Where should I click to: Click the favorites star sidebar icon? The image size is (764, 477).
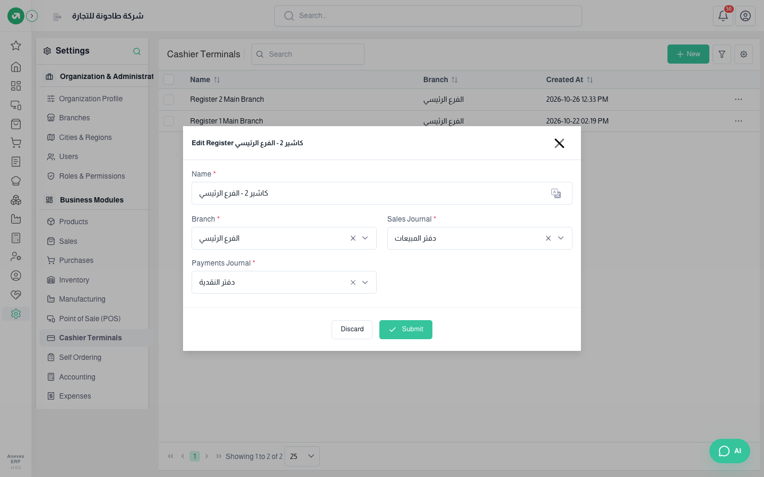point(16,46)
